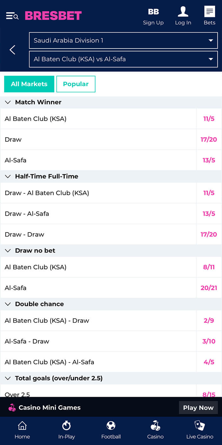Screen dimensions: 222x445
Task: Go back with the left arrow
Action: [12, 50]
